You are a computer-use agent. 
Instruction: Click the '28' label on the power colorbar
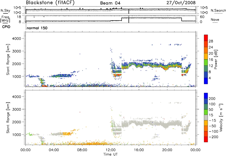211,41
